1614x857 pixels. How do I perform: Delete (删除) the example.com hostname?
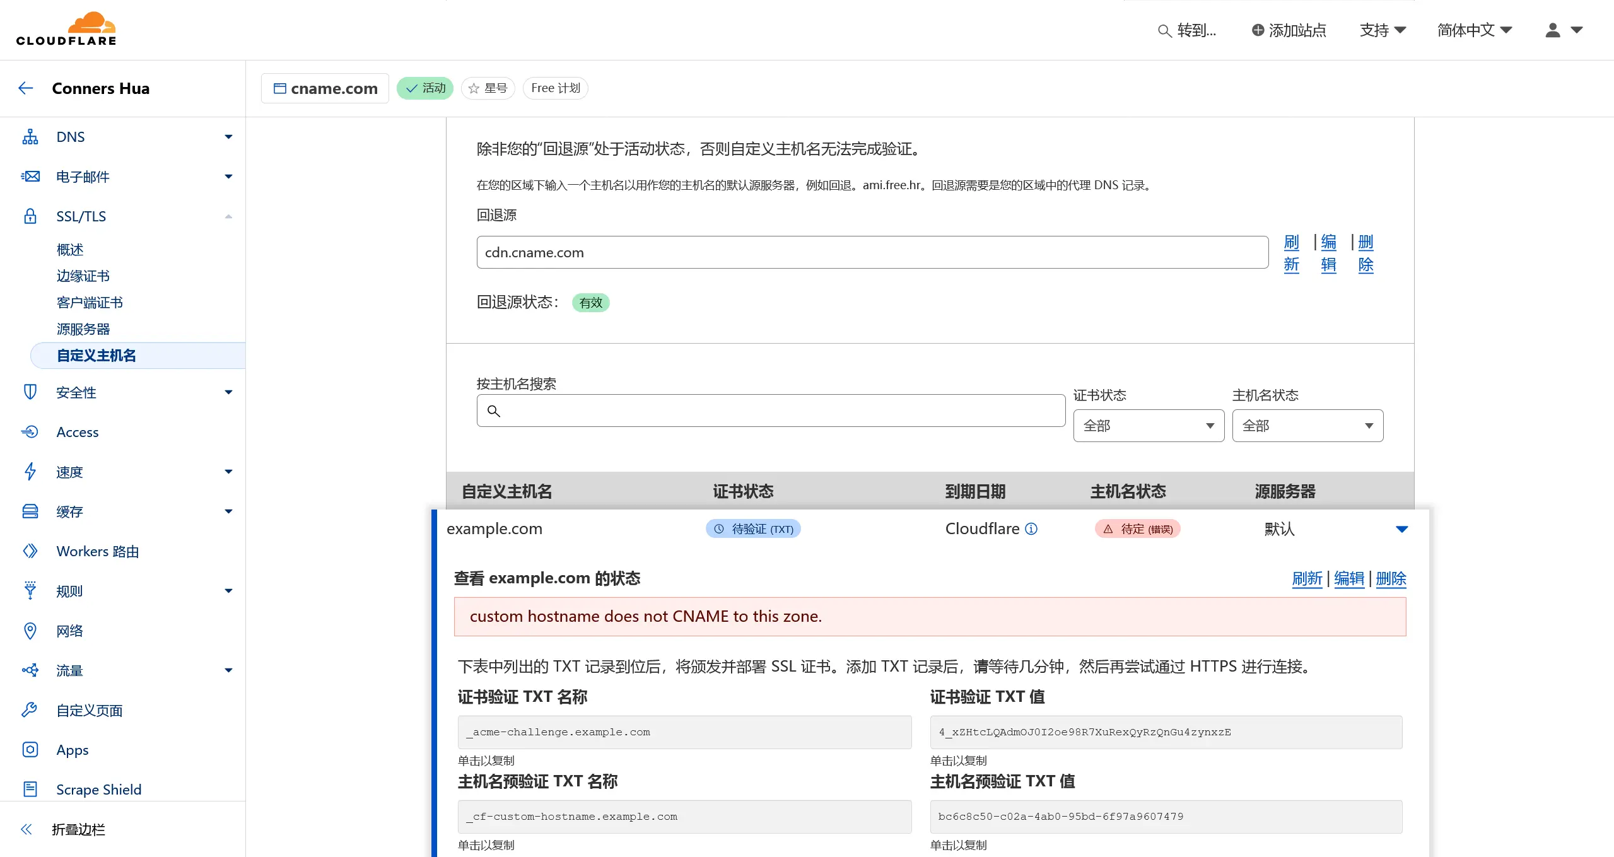click(x=1391, y=579)
